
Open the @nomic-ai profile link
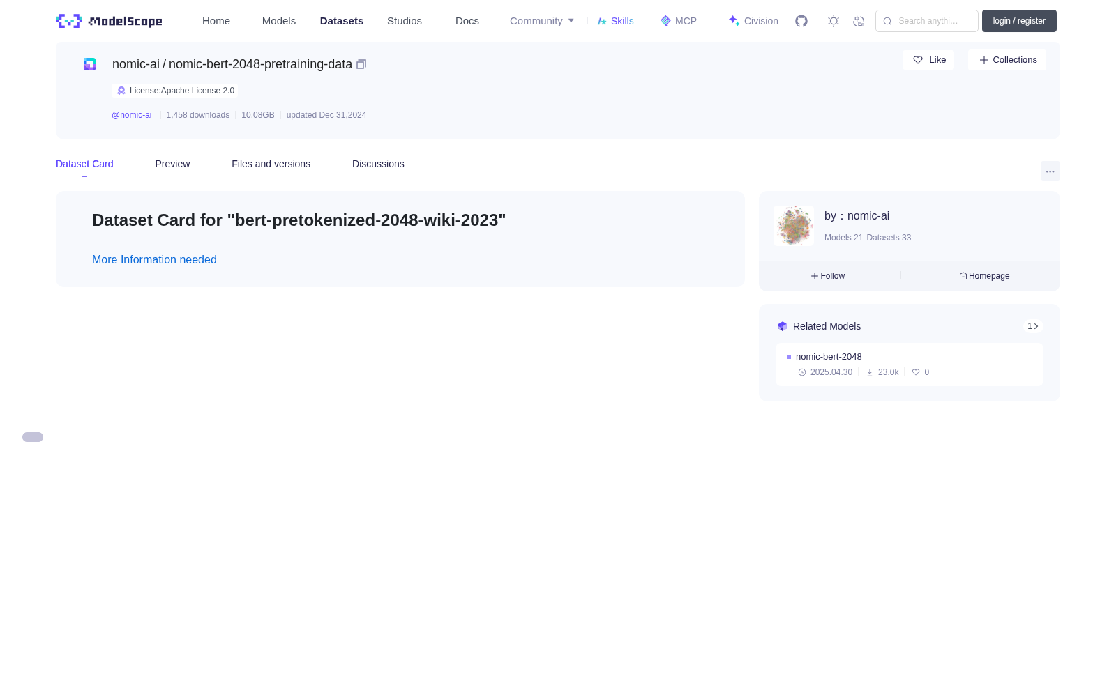point(132,115)
